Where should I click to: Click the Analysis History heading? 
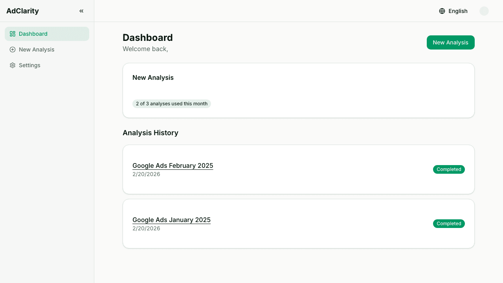(x=151, y=133)
